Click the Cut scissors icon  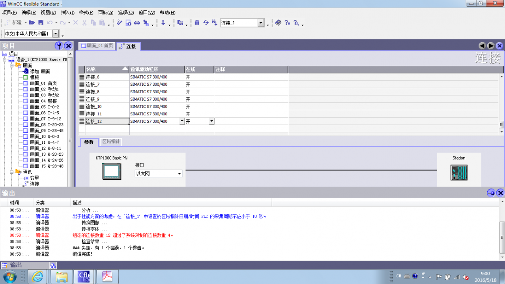84,23
